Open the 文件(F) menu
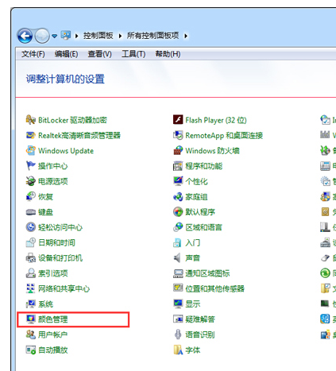Image resolution: width=336 pixels, height=371 pixels. click(x=33, y=54)
